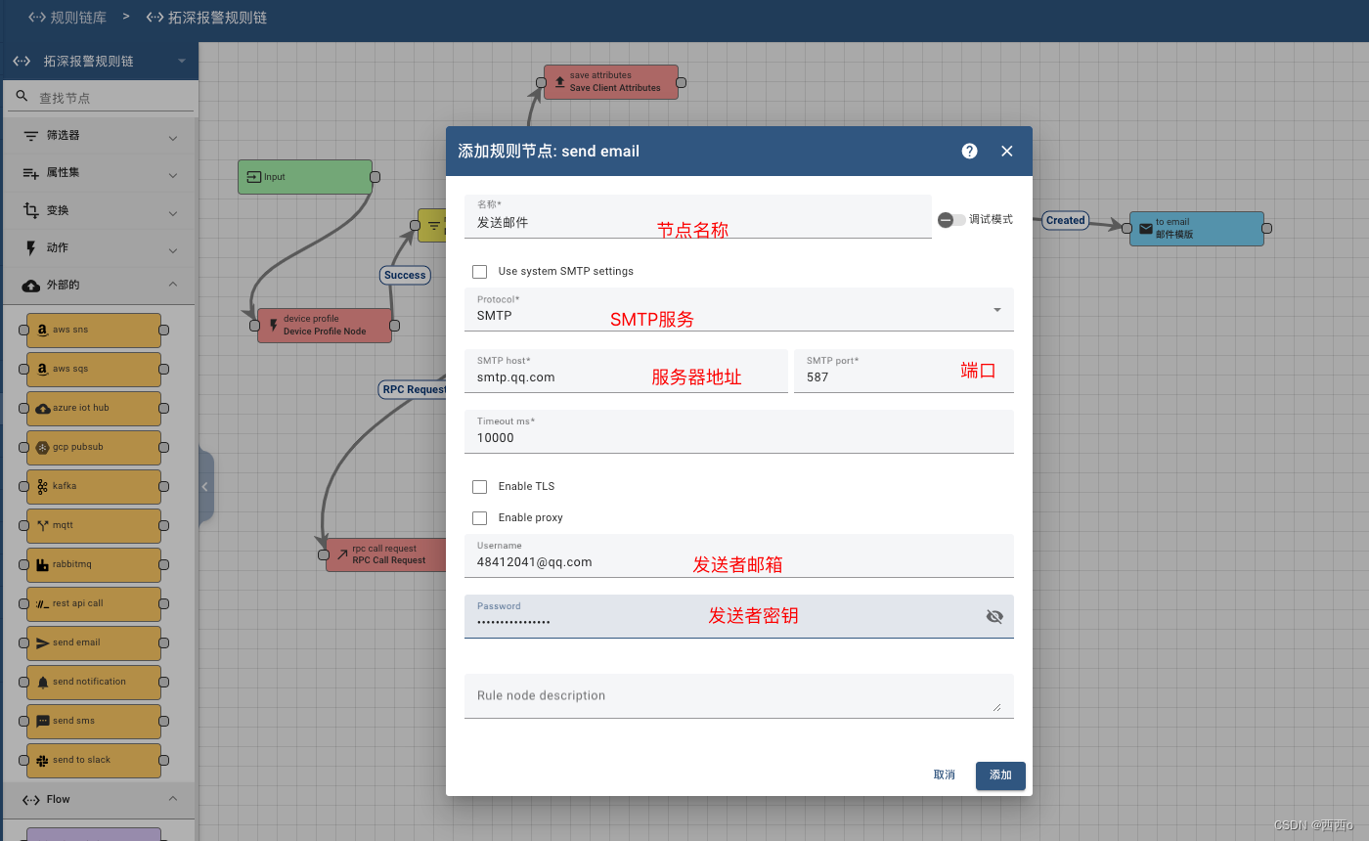Select the rabbitmq node icon
1369x841 pixels.
pyautogui.click(x=43, y=565)
